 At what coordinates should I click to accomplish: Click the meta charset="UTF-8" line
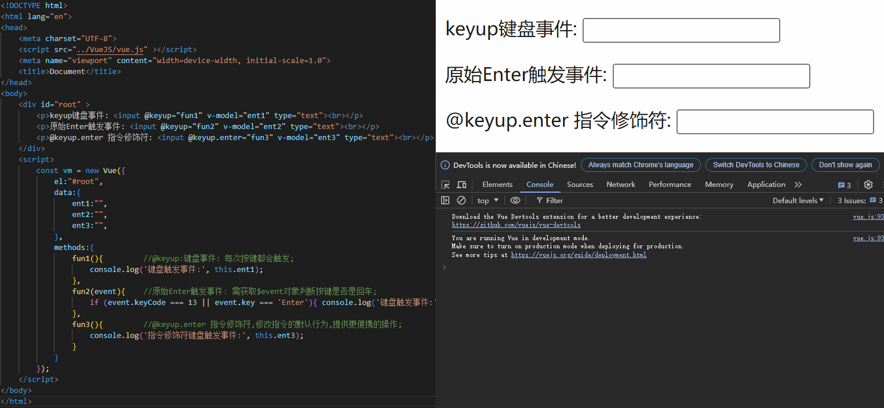[67, 39]
